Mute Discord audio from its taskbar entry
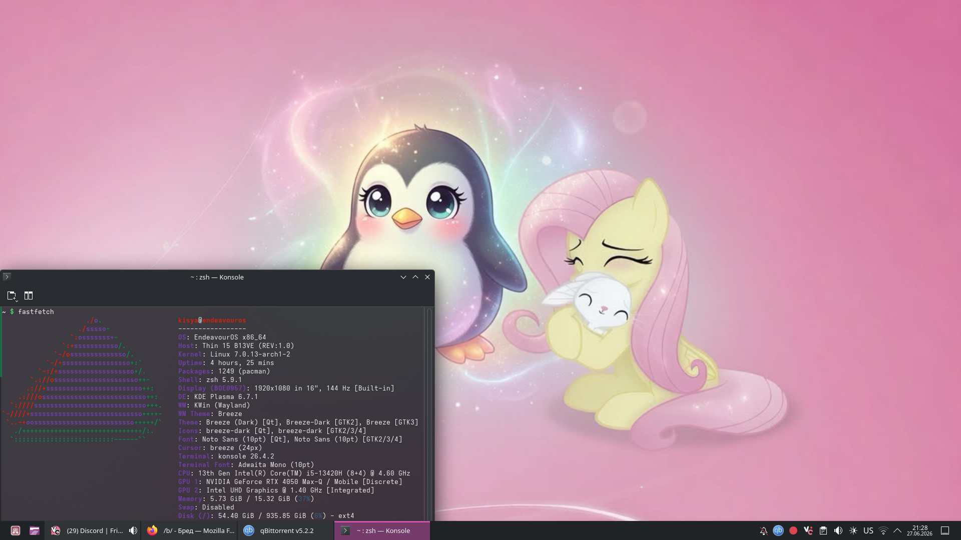The image size is (961, 540). [133, 530]
